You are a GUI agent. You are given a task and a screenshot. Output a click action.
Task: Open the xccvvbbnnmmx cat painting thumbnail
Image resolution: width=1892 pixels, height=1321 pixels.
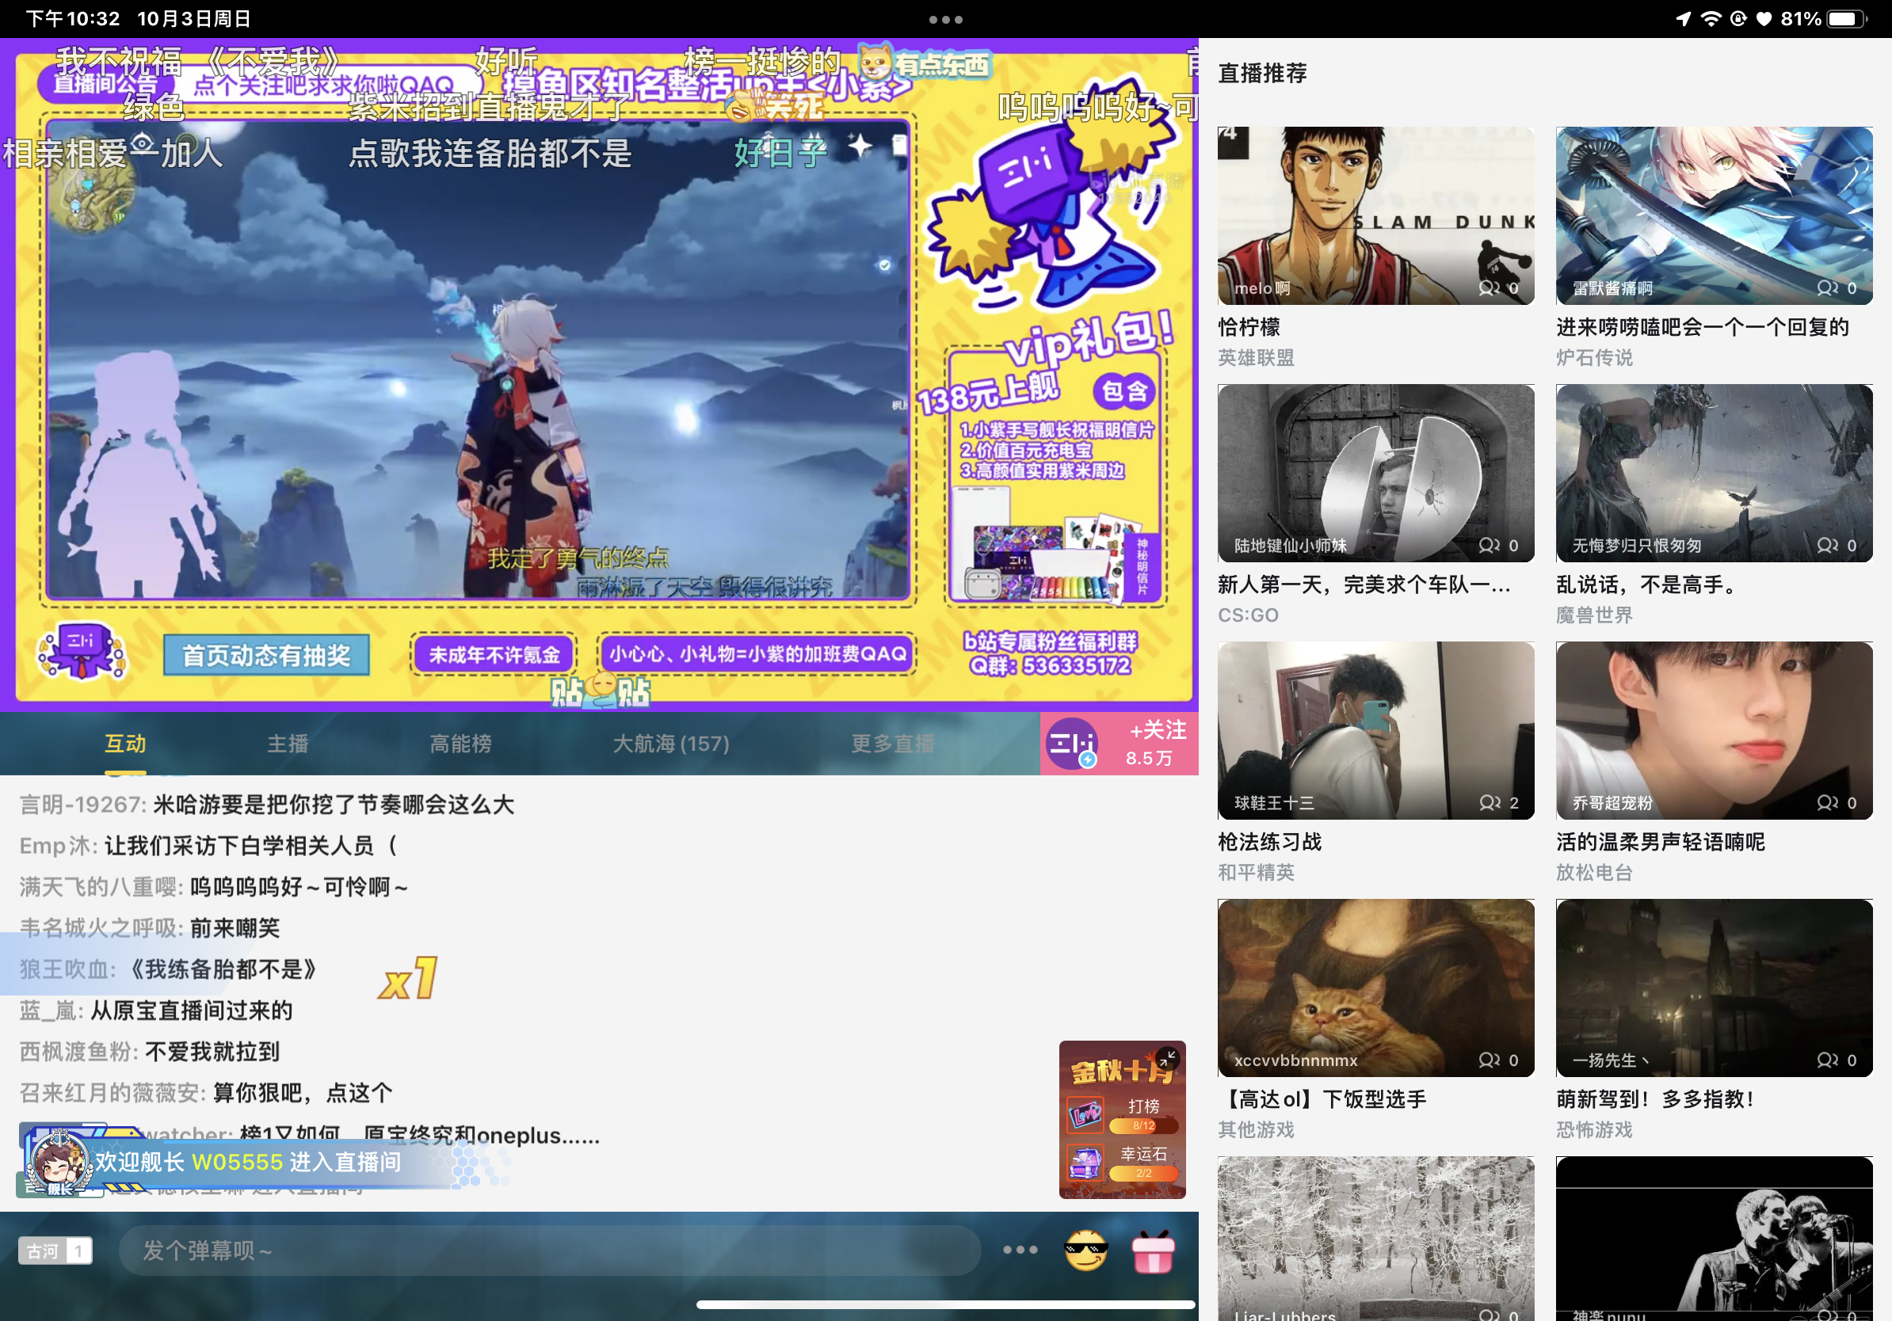[x=1375, y=988]
